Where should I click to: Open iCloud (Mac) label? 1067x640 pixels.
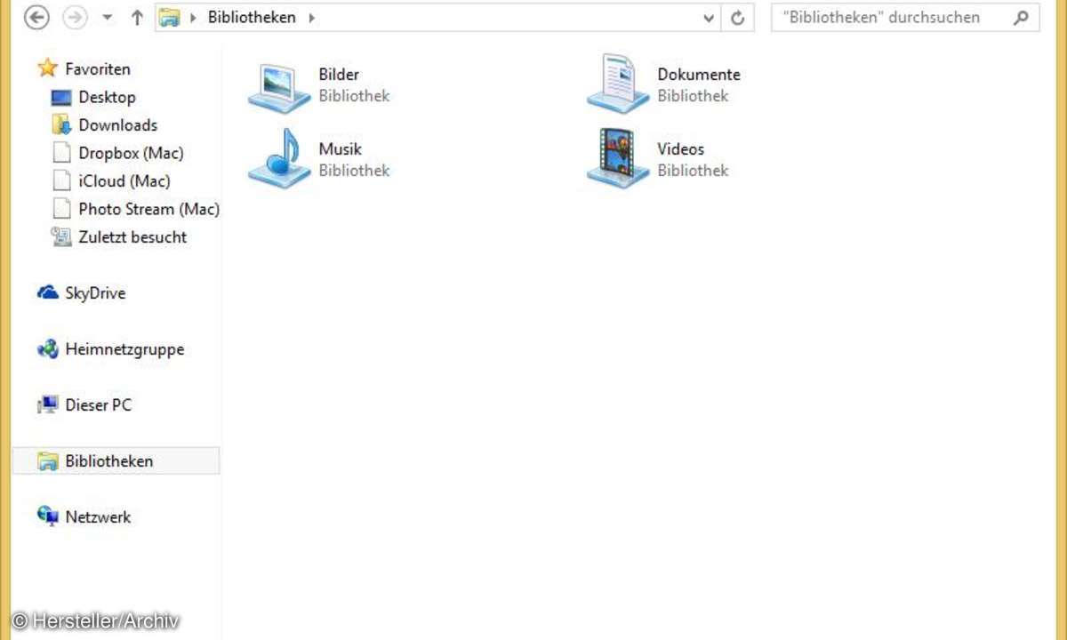pyautogui.click(x=124, y=181)
